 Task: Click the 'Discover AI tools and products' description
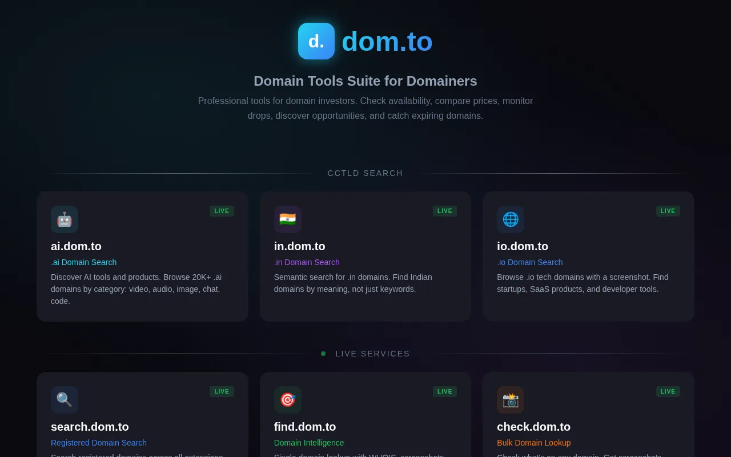[x=137, y=289]
